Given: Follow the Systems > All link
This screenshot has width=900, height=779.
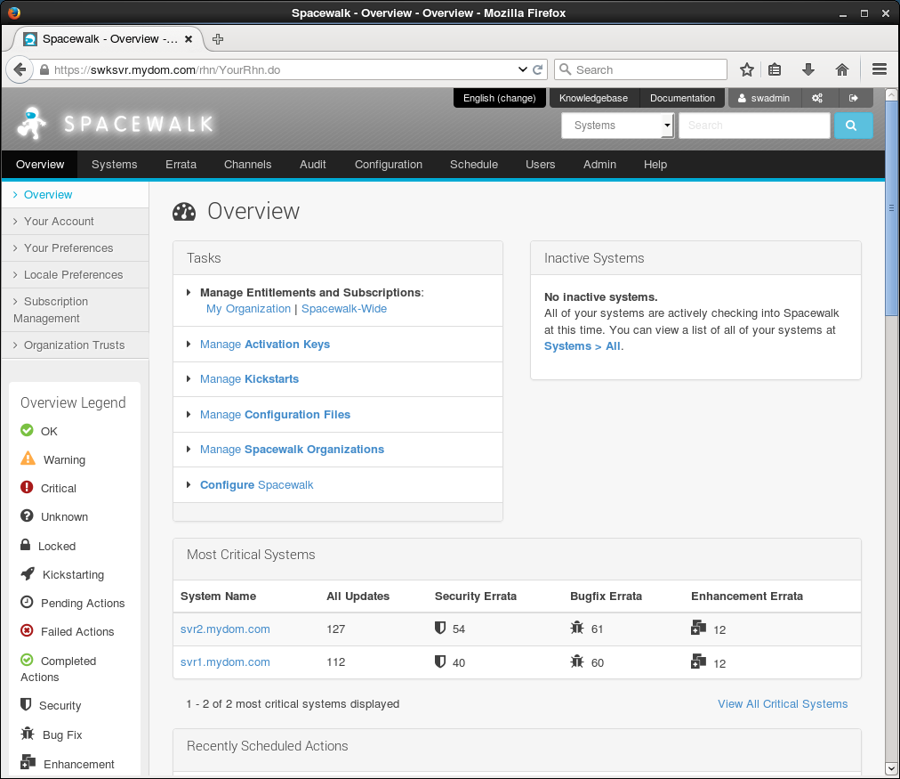Looking at the screenshot, I should point(583,345).
